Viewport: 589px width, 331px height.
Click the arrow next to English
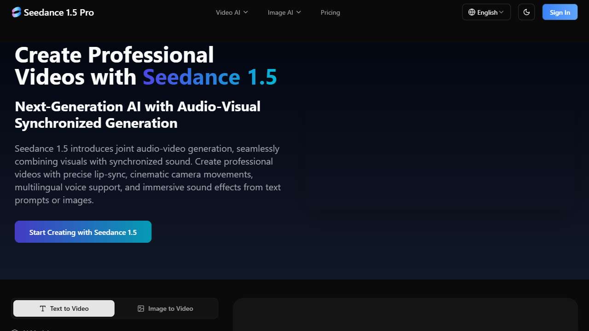coord(502,12)
